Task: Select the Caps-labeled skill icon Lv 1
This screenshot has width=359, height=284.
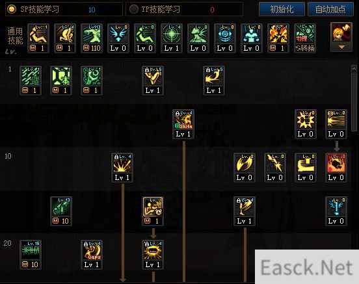Action: point(92,255)
